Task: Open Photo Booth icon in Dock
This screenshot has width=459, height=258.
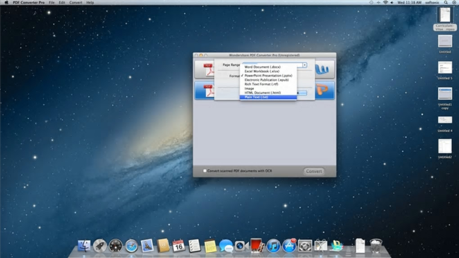Action: point(257,246)
